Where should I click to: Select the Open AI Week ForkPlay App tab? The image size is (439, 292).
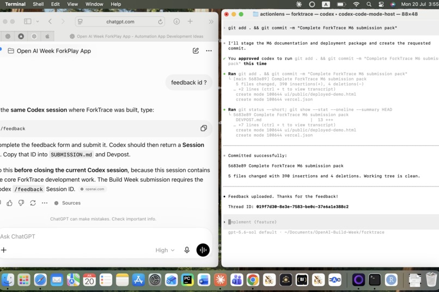(136, 36)
